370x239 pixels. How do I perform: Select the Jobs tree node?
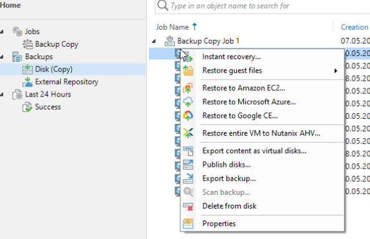point(32,31)
